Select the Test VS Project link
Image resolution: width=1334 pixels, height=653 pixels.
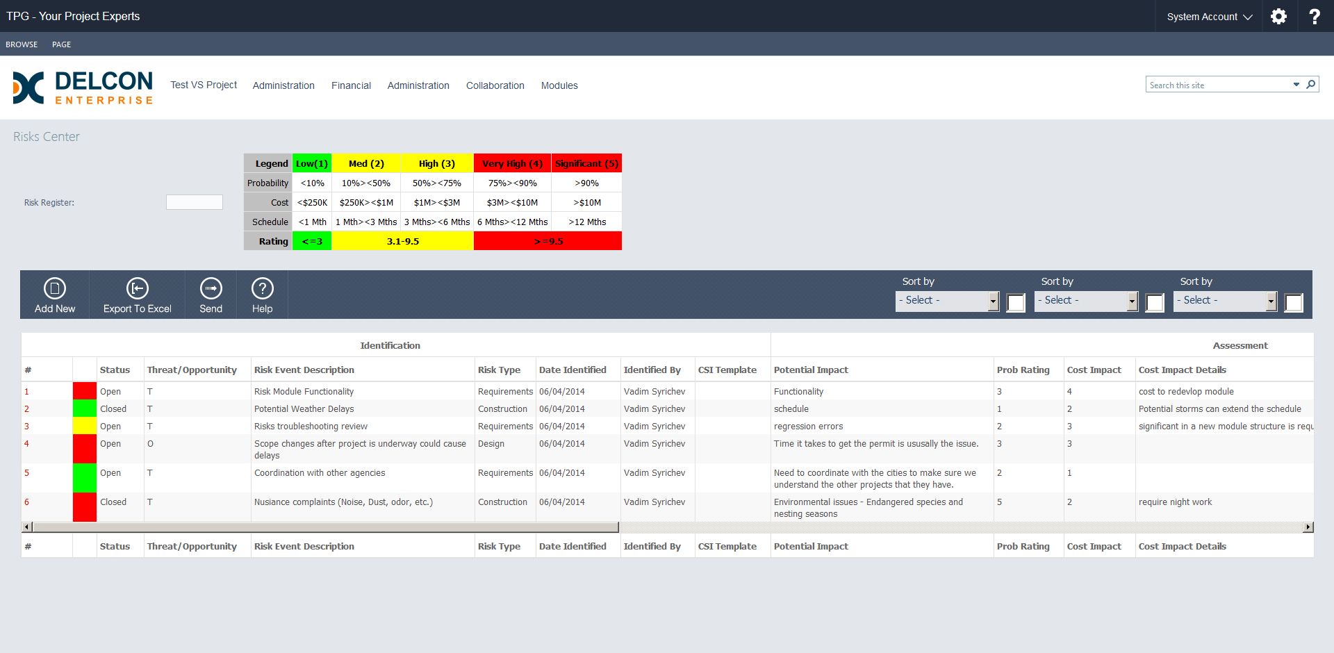click(203, 85)
